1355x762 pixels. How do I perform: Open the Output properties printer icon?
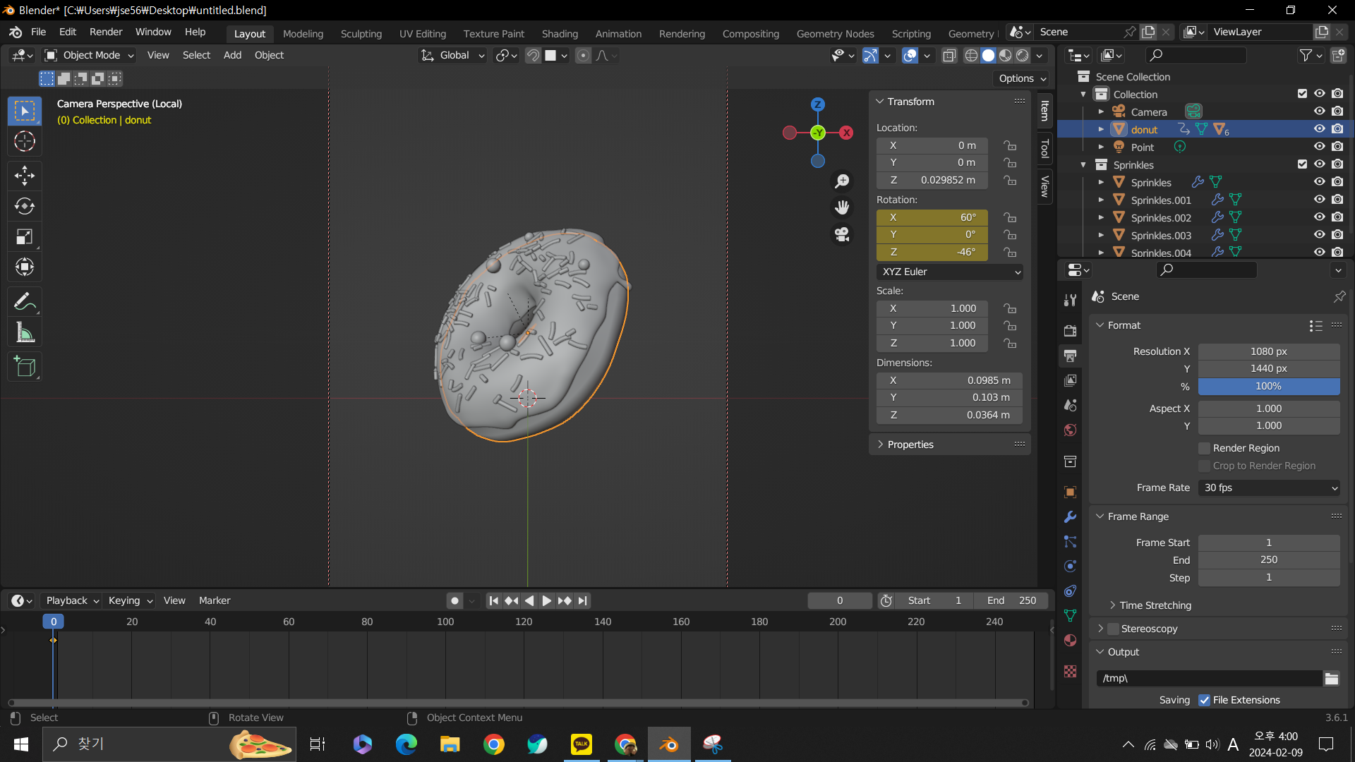[x=1070, y=356]
